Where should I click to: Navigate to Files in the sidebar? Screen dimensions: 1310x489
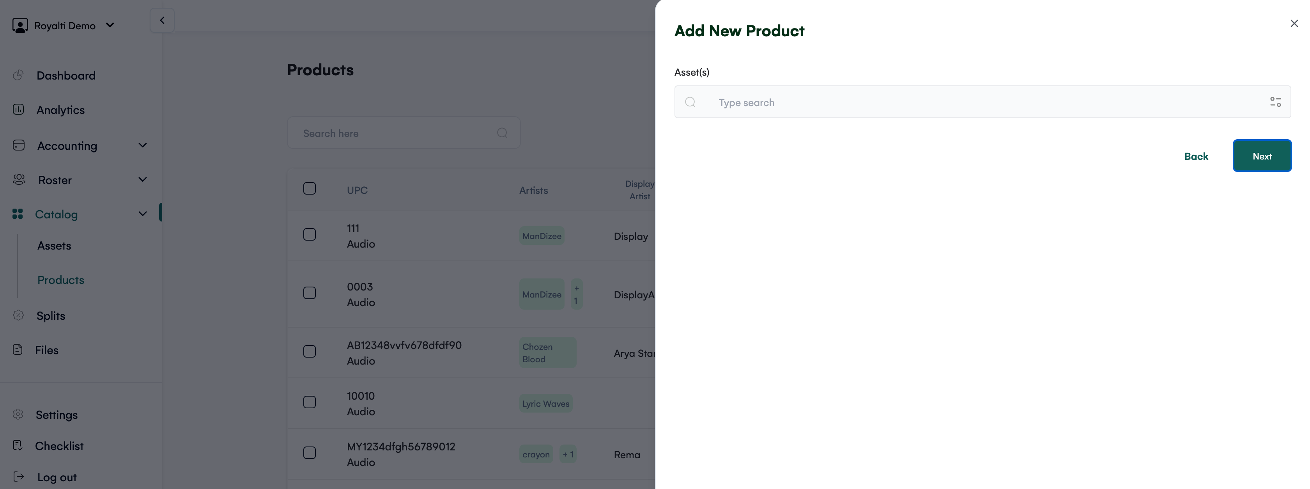[47, 349]
